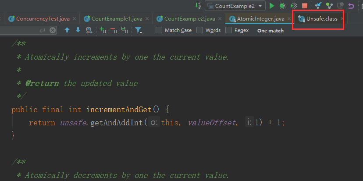Close the CountExample1.java tab
Viewport: 363px width, 181px height.
click(147, 19)
